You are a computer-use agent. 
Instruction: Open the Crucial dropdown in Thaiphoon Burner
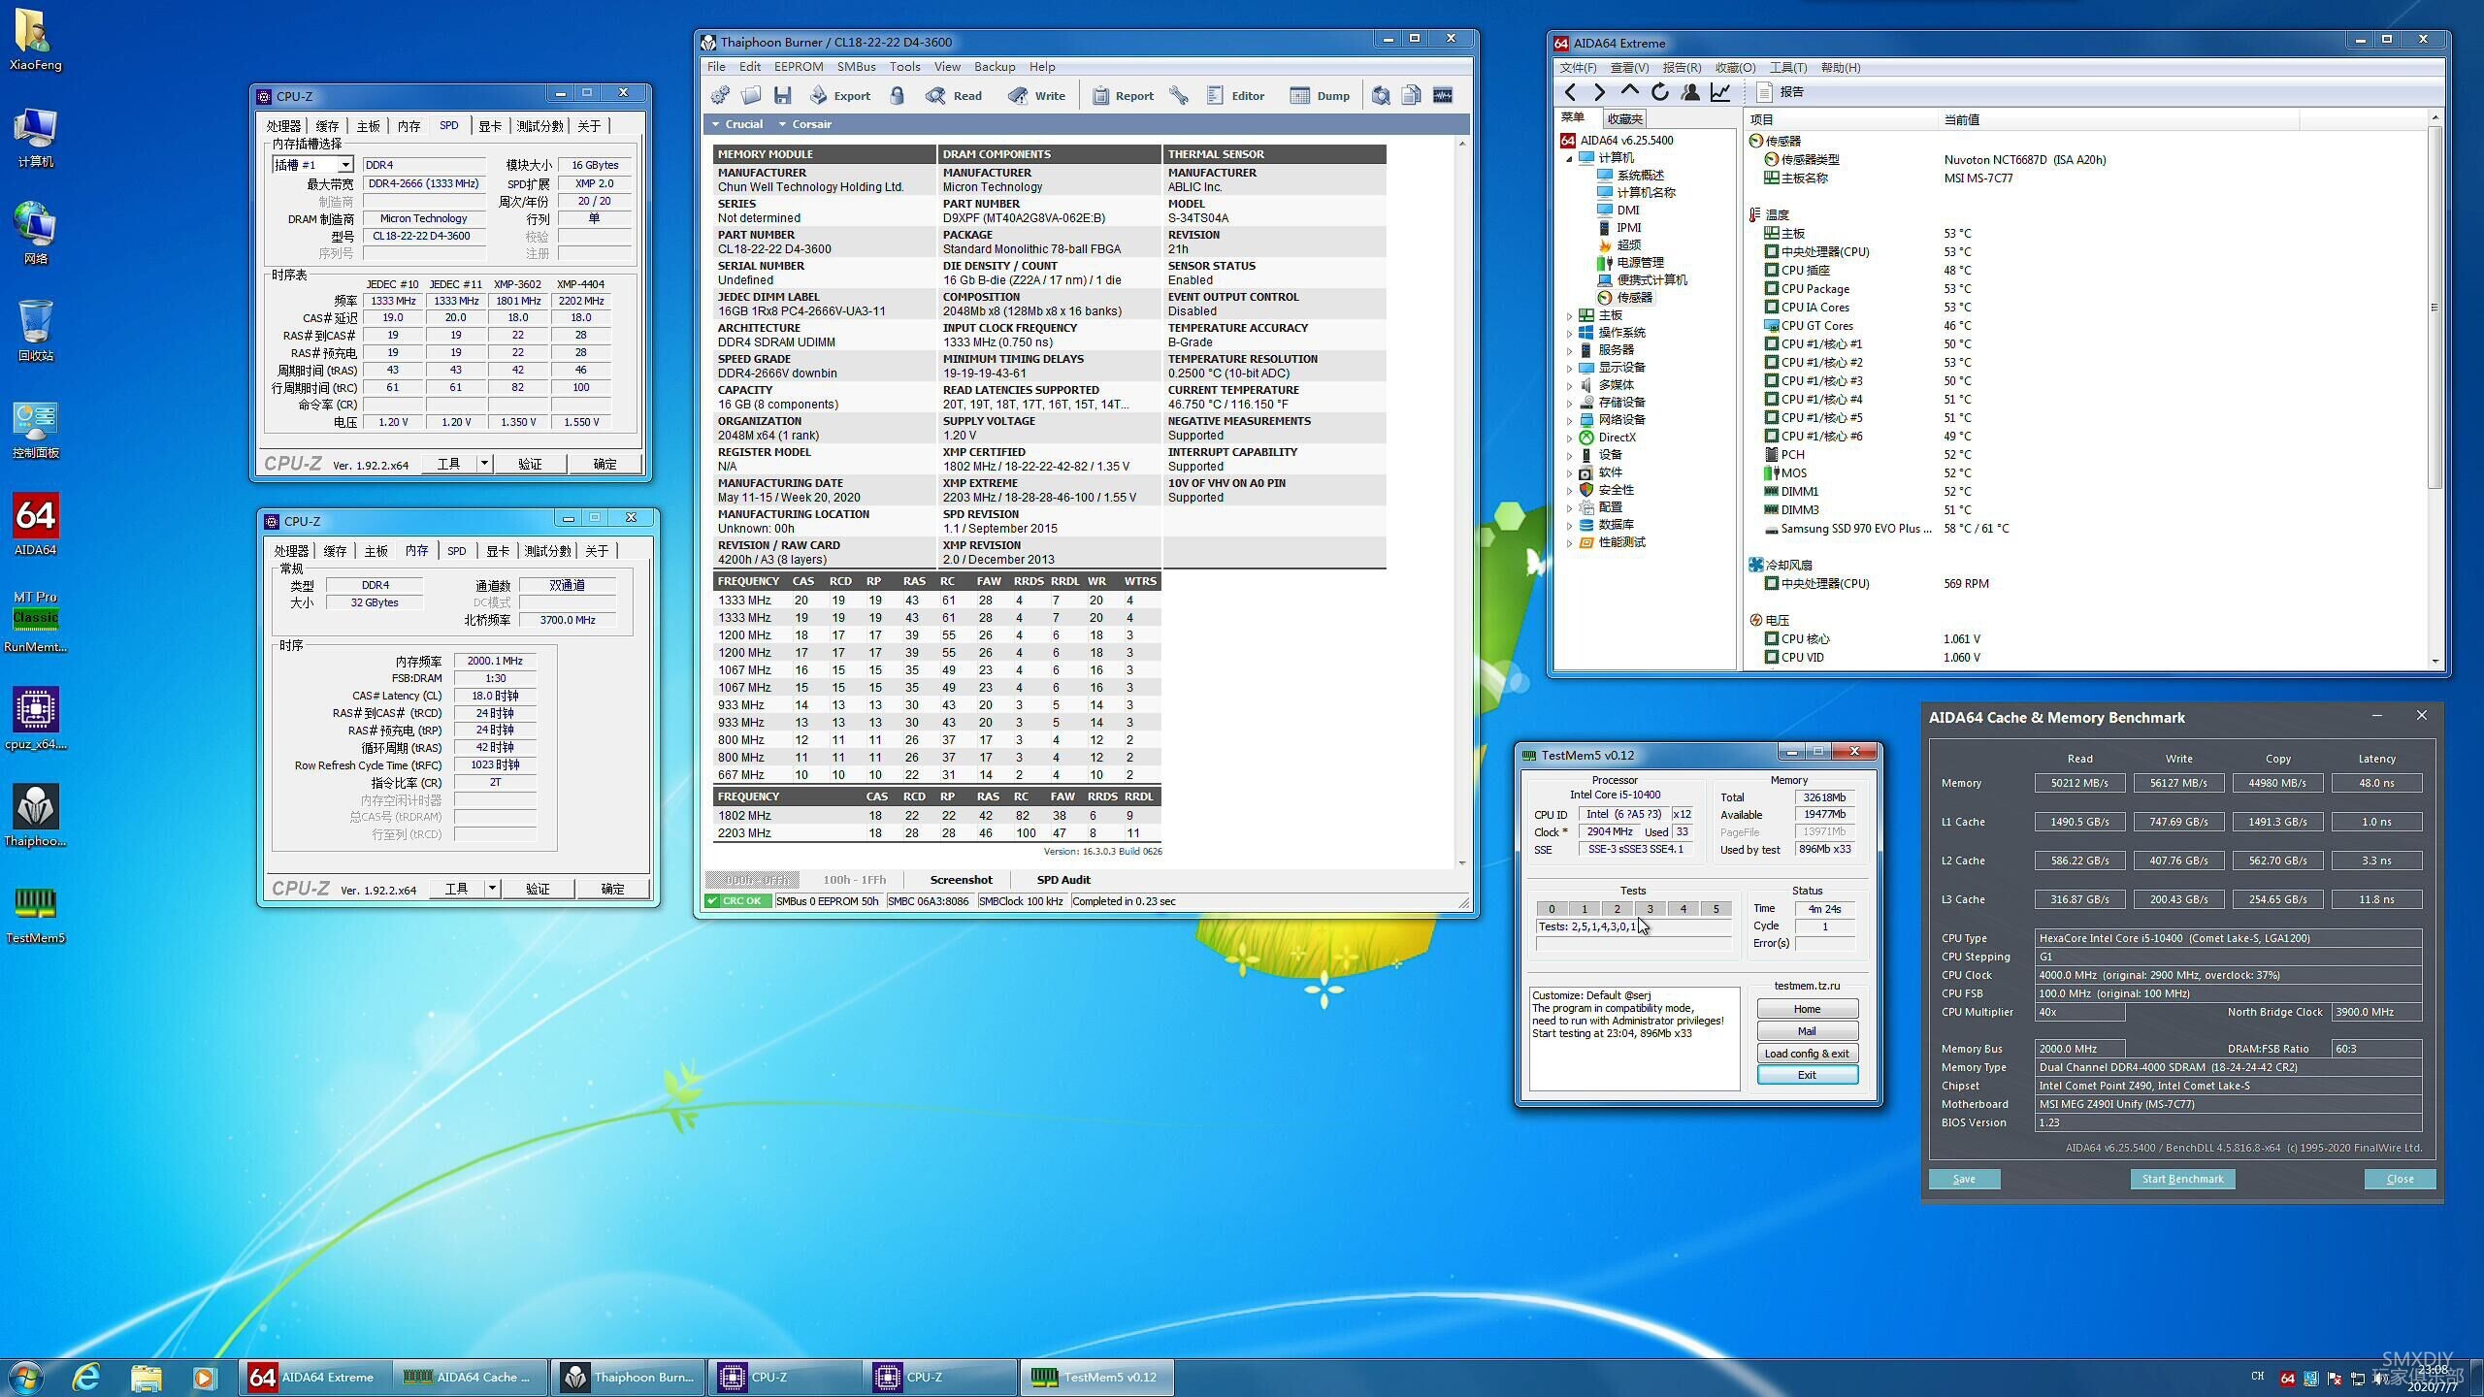(x=736, y=124)
